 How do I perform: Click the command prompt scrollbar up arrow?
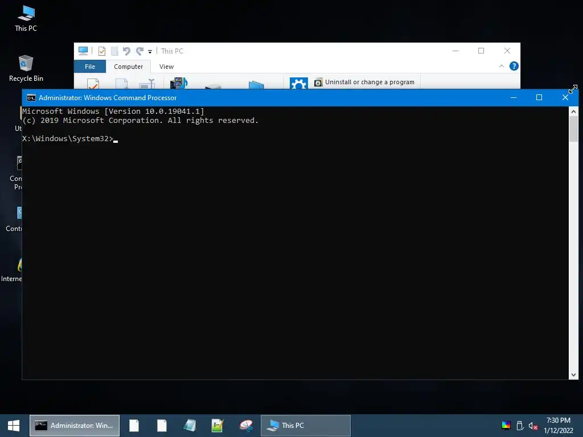(573, 111)
